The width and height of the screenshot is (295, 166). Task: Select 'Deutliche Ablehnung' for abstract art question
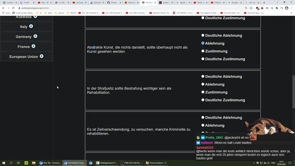click(x=203, y=35)
